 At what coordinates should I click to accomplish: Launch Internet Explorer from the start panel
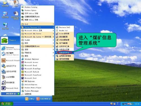point(10,48)
